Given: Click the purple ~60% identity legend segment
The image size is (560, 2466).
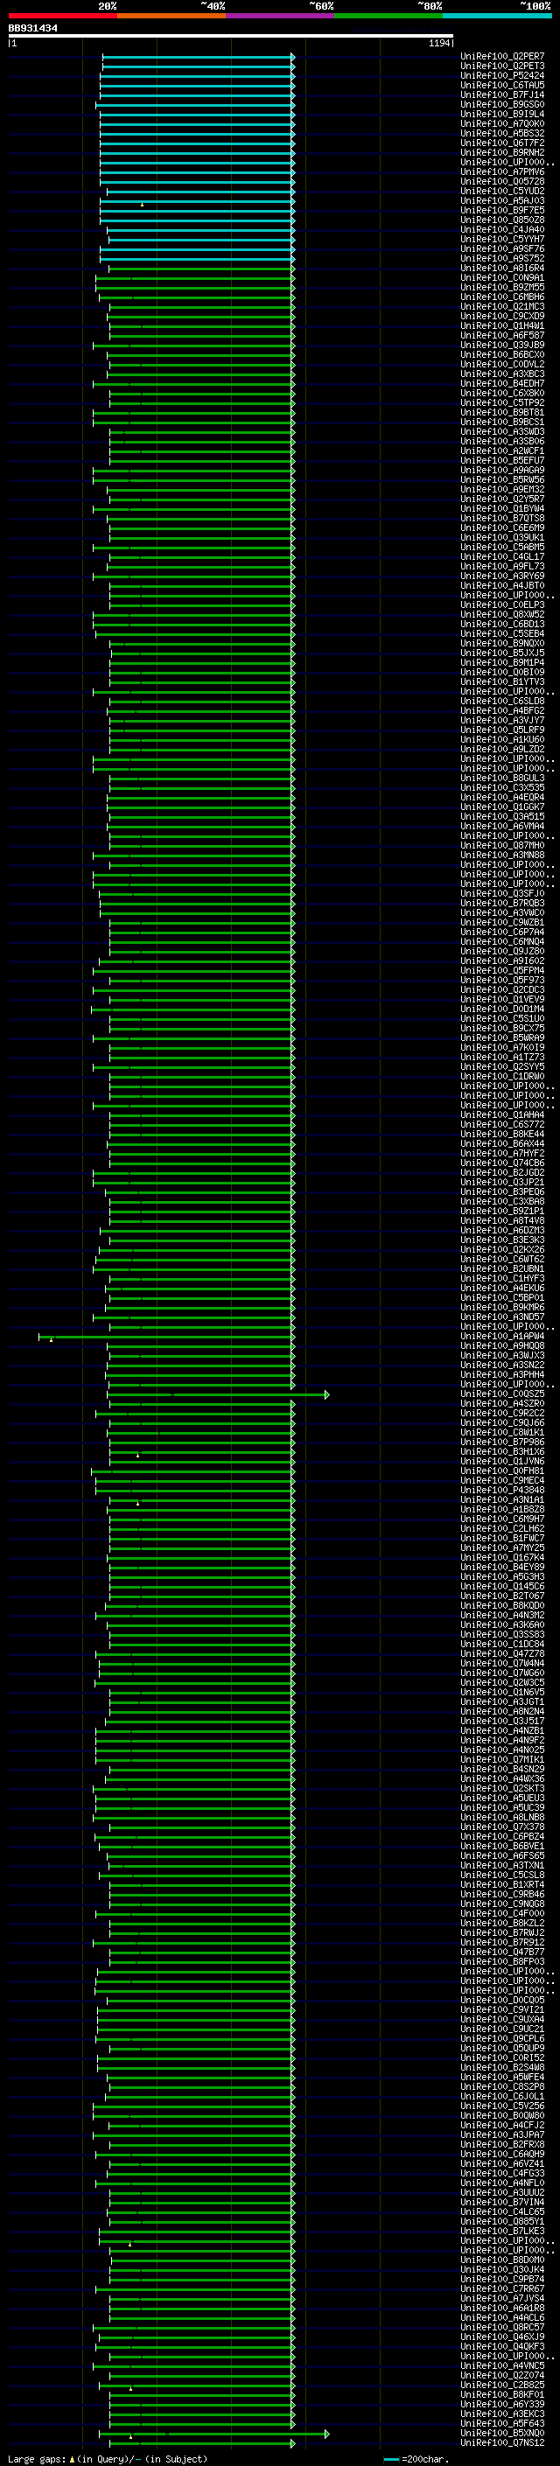Looking at the screenshot, I should click(281, 16).
